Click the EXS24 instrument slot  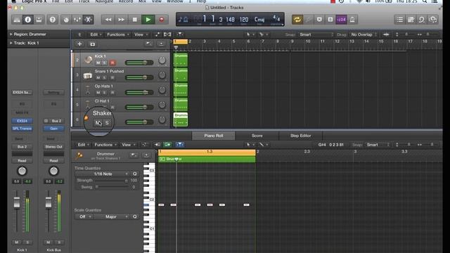(22, 121)
